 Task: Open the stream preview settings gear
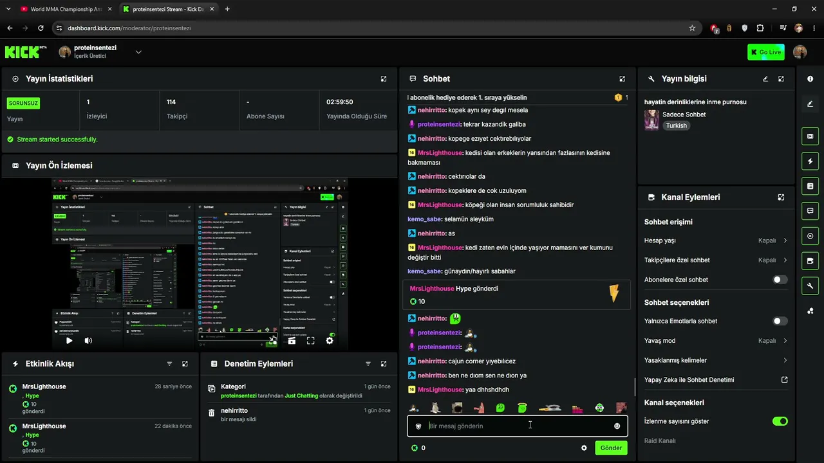coord(330,341)
